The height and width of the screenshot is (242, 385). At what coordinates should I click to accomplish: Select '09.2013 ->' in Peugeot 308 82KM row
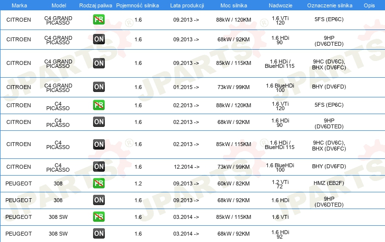pos(186,183)
